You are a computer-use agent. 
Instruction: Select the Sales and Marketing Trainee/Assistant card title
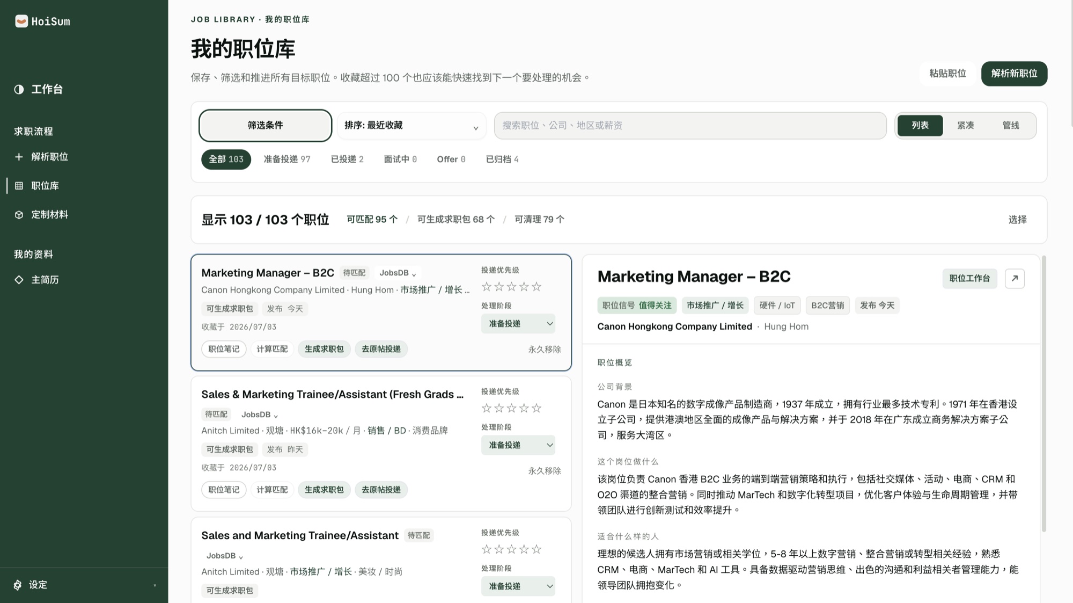(x=300, y=535)
